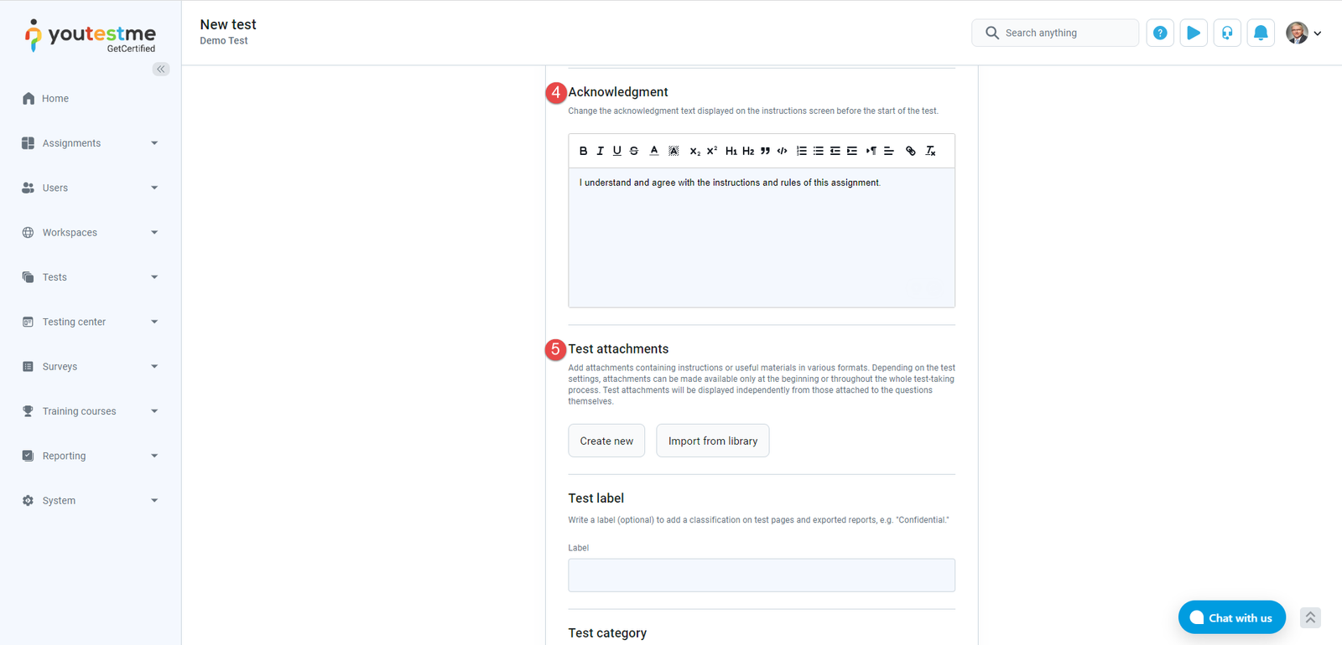Screen dimensions: 1342x645
Task: Click the play video tutorial icon
Action: pos(1194,33)
